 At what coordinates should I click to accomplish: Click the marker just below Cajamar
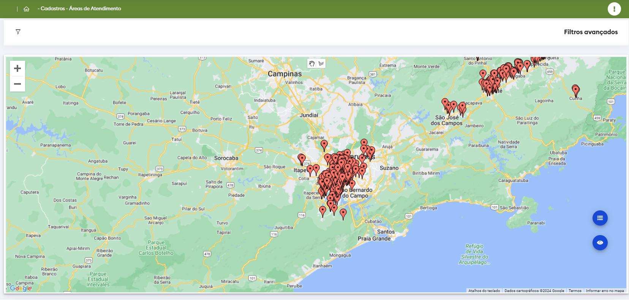324,145
